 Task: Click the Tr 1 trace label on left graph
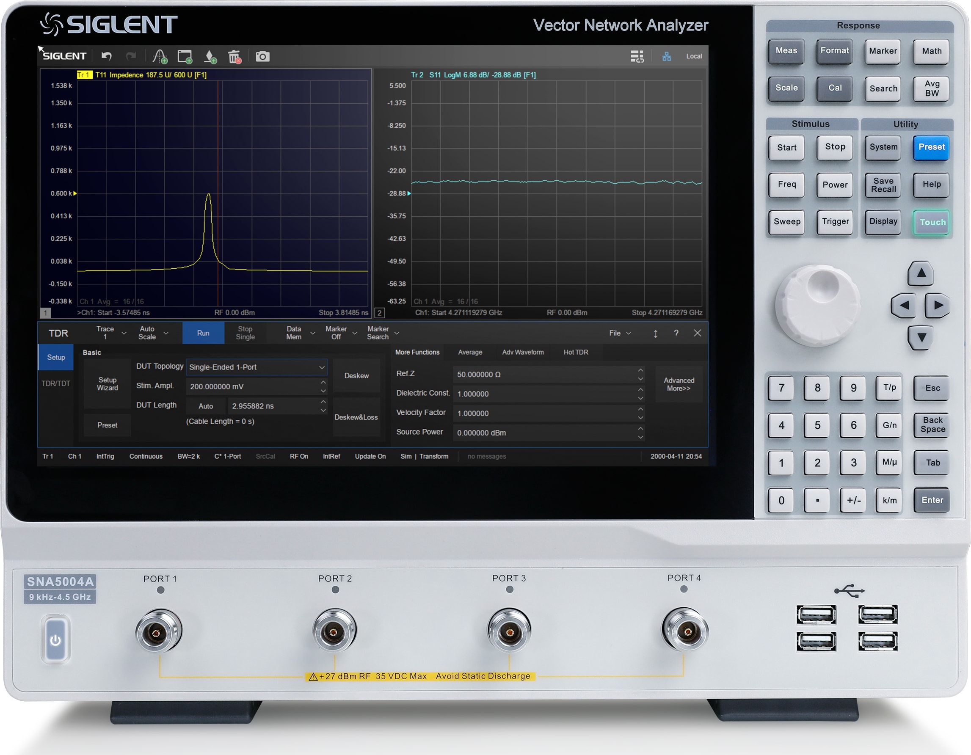pos(84,75)
